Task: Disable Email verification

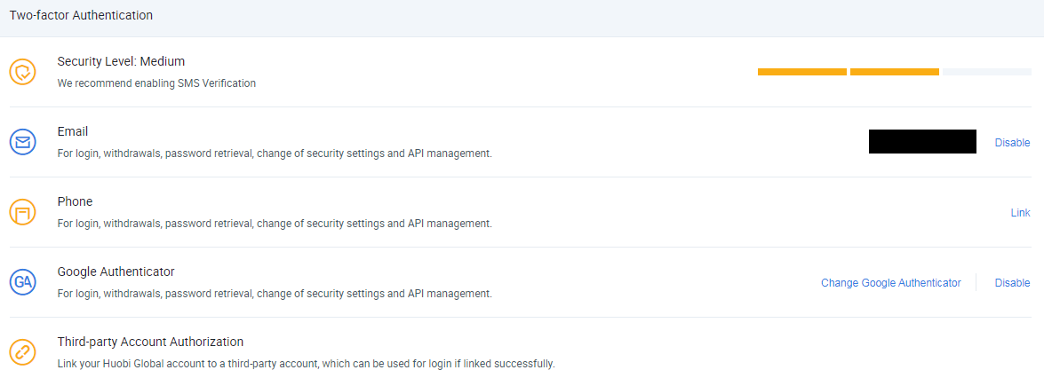Action: click(x=1012, y=142)
